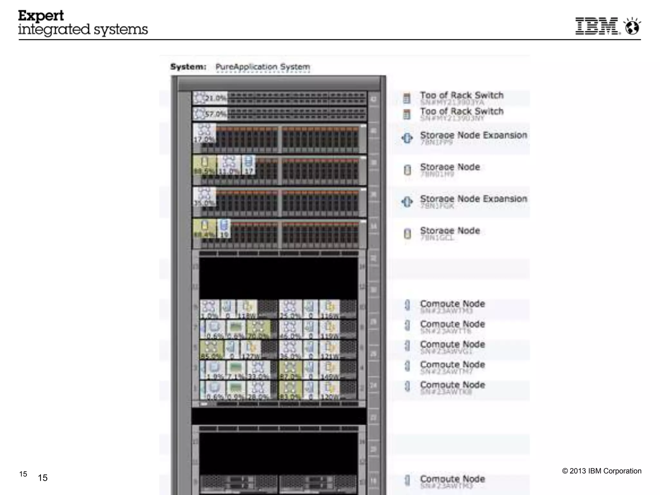Image resolution: width=660 pixels, height=495 pixels.
Task: Click the 83.0% CPU usage tile
Action: [290, 390]
